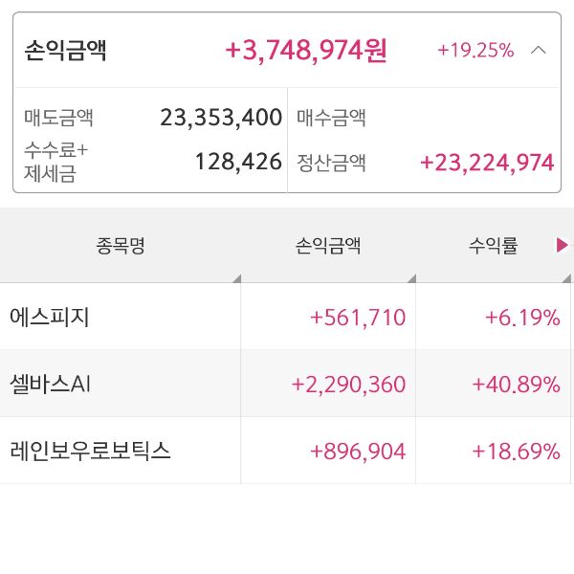Collapse the 손익금액 summary panel chevron

pos(539,50)
